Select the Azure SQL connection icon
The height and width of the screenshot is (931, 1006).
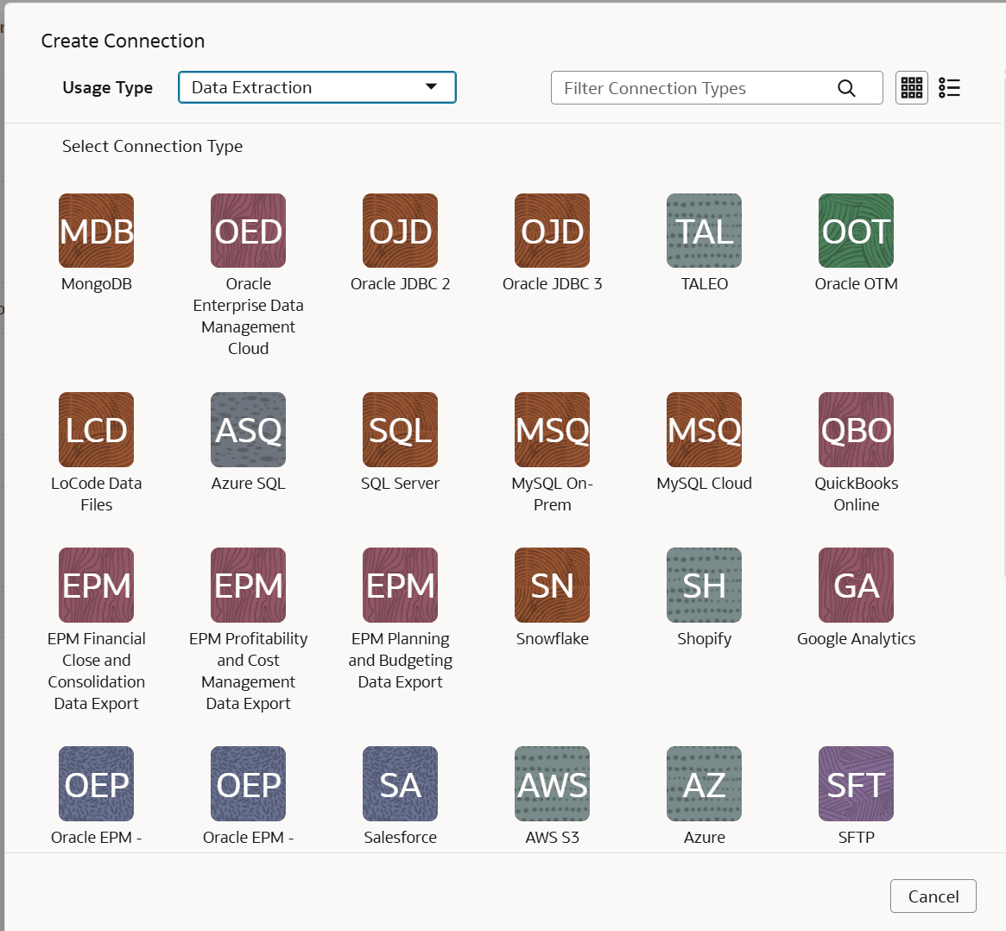[x=249, y=429]
